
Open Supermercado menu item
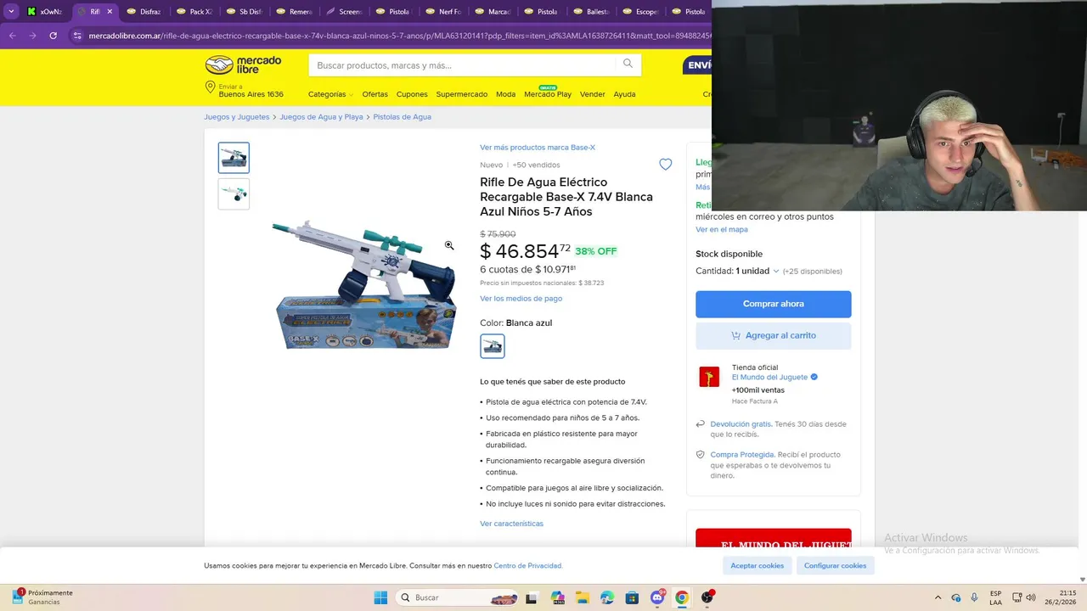pos(462,94)
